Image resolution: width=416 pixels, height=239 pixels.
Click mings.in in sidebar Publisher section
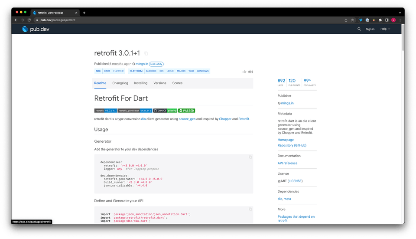point(287,103)
